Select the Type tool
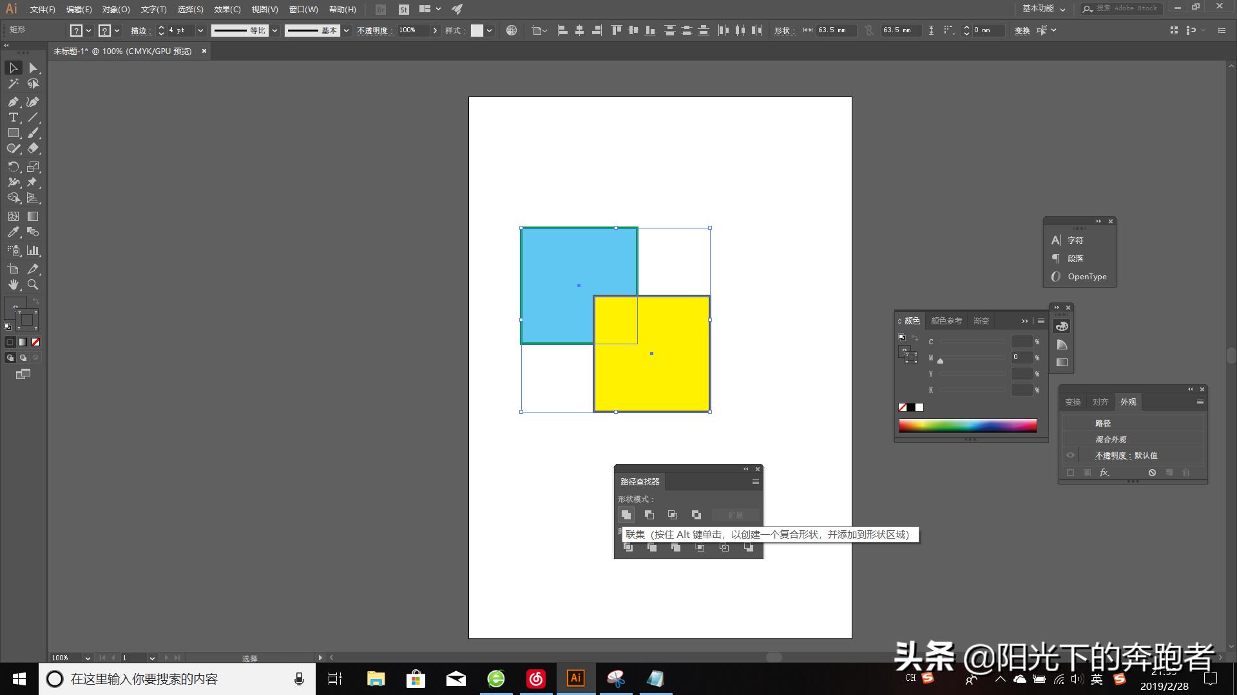The width and height of the screenshot is (1237, 695). (x=13, y=117)
